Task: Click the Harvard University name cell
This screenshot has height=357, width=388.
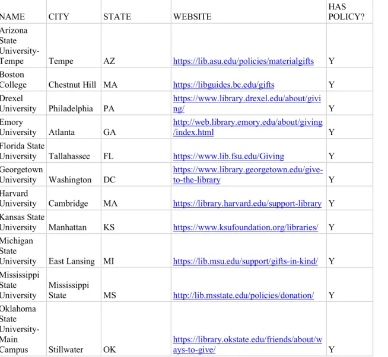Action: [23, 198]
